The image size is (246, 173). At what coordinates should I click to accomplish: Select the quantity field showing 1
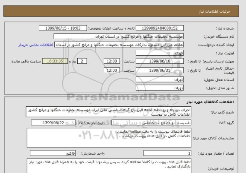(x=167, y=153)
